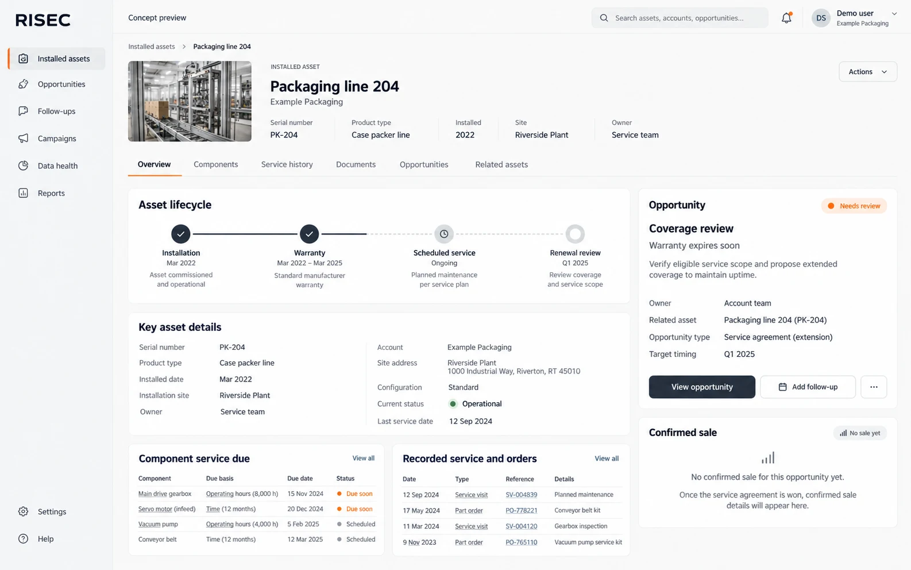Click the Installed assets breadcrumb
Screen dimensions: 911x570
(152, 47)
